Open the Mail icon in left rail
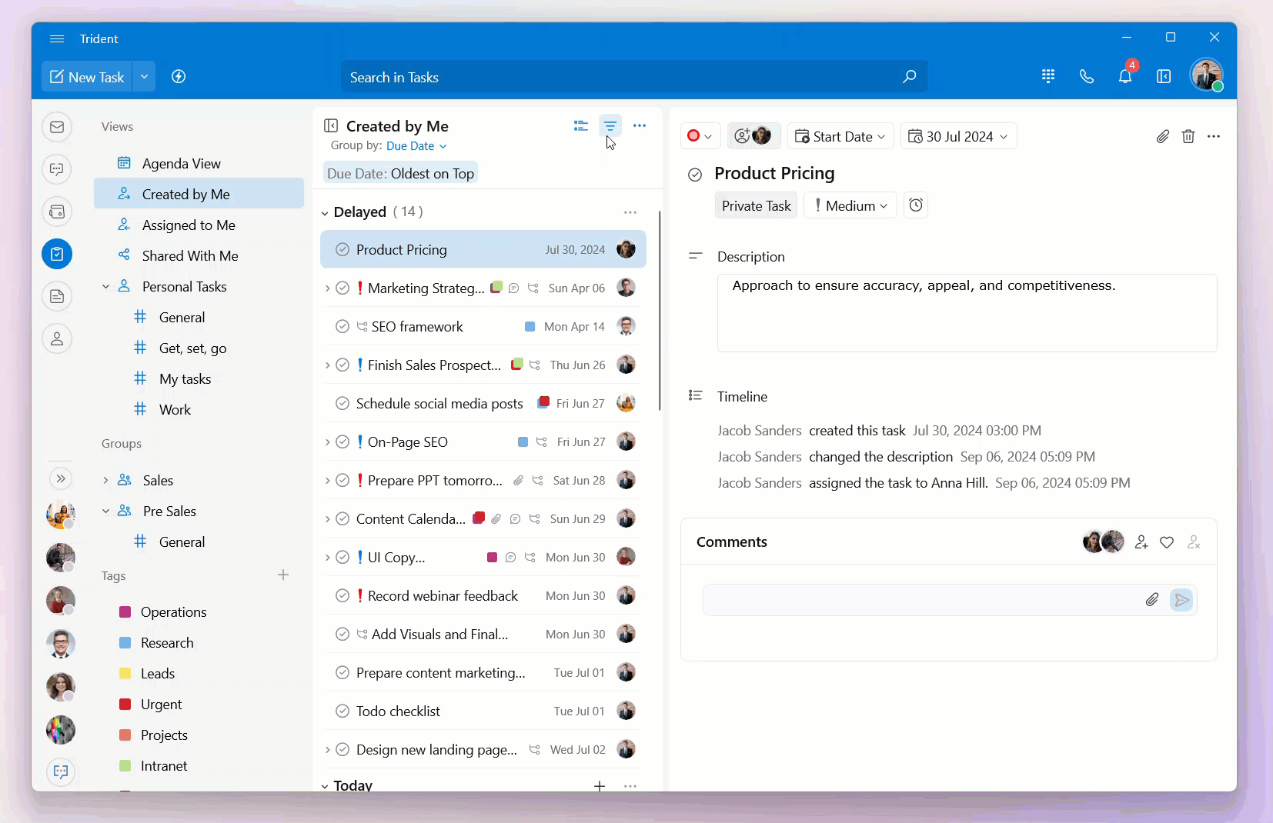The width and height of the screenshot is (1273, 823). click(57, 127)
